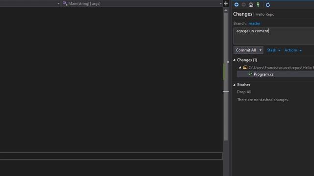Open Team Explorer Home page
Screen dimensions: 314x176
point(251,4)
